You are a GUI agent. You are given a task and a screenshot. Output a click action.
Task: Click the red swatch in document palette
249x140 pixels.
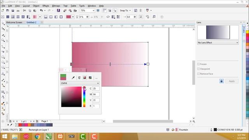[x=20, y=125]
